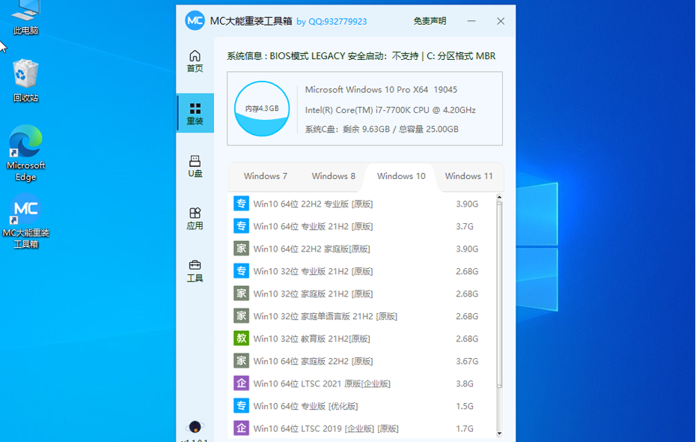Close the MC toolbox window
This screenshot has width=696, height=442.
[501, 21]
